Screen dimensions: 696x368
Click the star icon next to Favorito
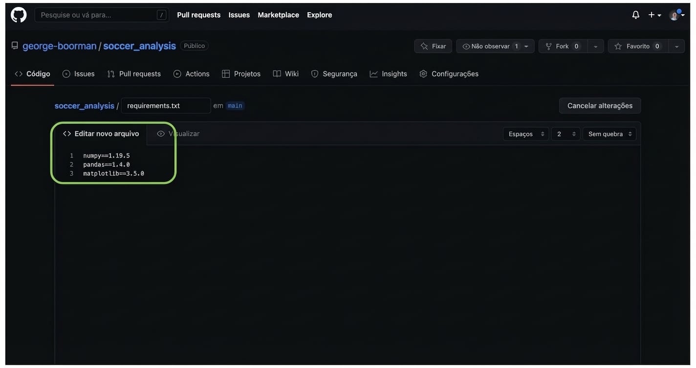(x=617, y=45)
